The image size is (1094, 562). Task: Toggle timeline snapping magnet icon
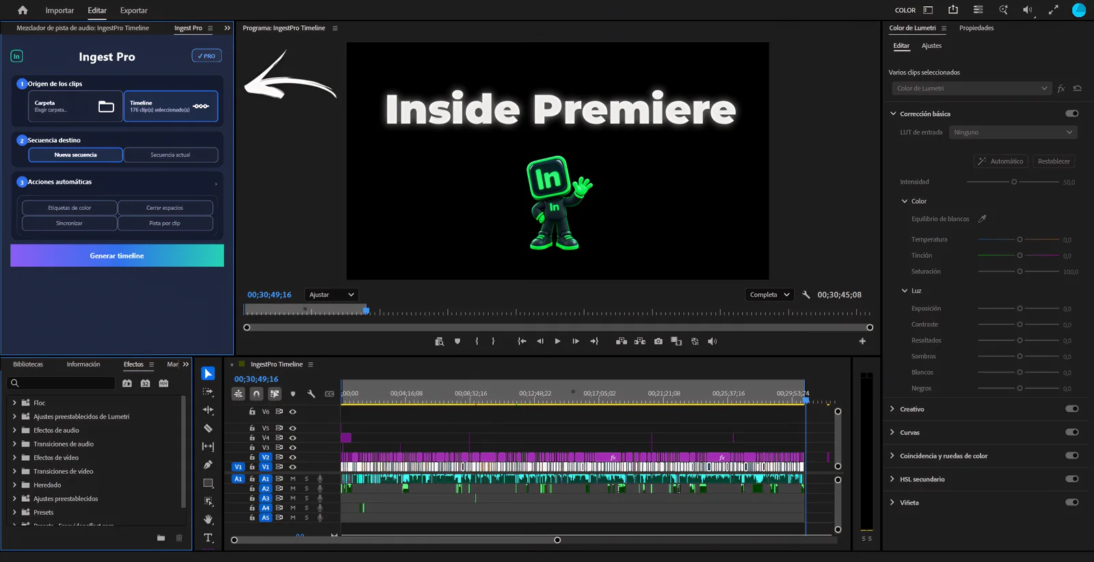click(256, 394)
